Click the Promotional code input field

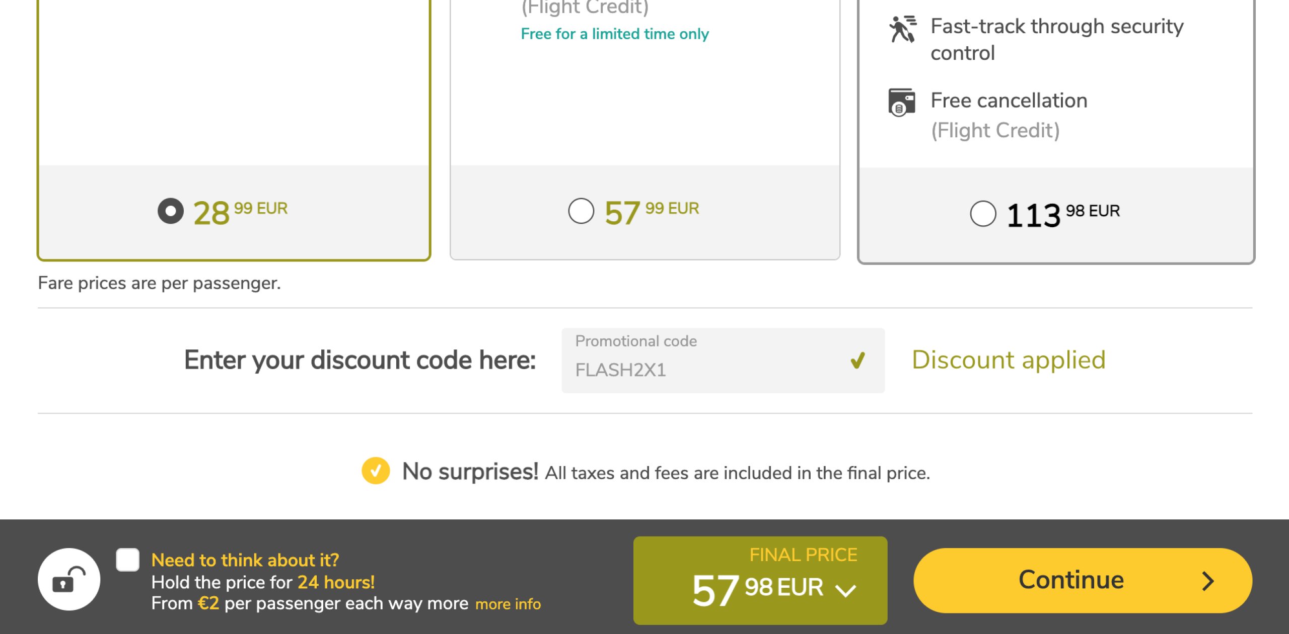(705, 361)
